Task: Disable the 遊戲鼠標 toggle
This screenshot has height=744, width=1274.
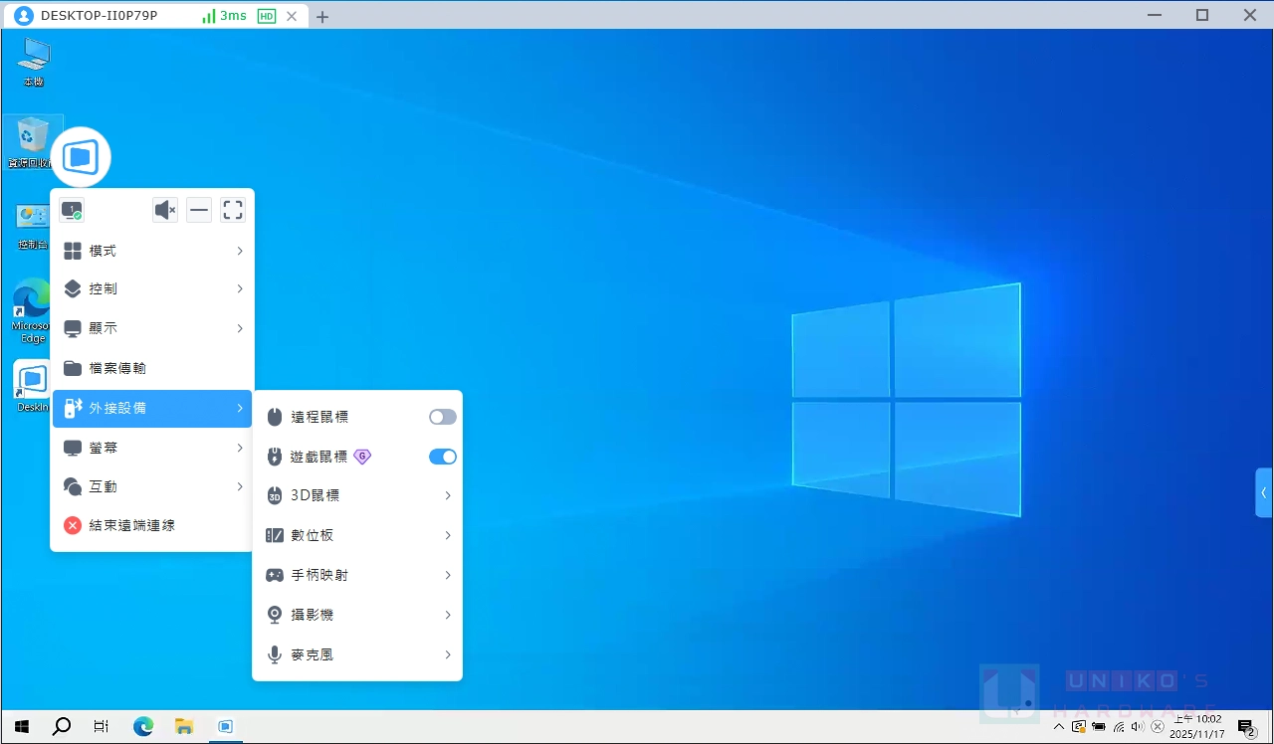Action: click(442, 456)
